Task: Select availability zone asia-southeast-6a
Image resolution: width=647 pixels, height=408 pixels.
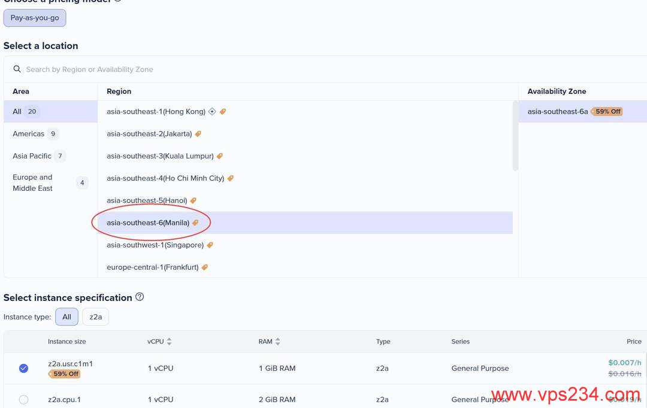Action: point(557,111)
